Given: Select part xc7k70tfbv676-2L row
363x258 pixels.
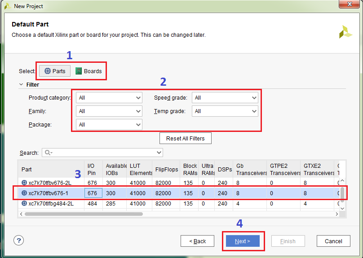Looking at the screenshot, I should (178, 183).
